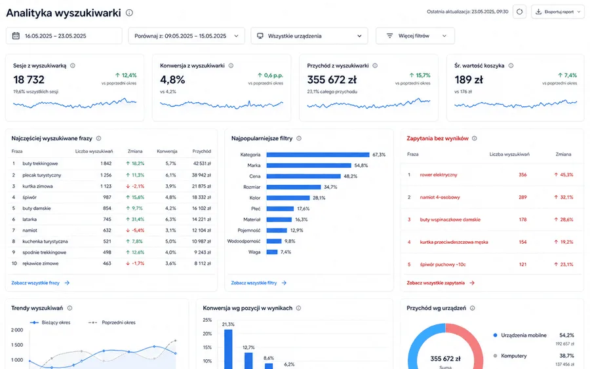Viewport: 590px width, 369px height.
Task: Expand the Wszystkie urządzenia dropdown
Action: (309, 36)
